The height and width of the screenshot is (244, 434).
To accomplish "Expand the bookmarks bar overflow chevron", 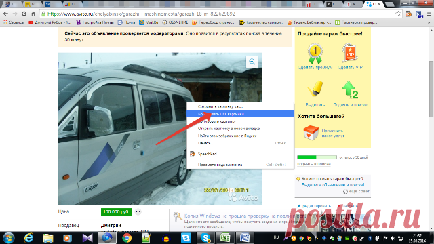I will [429, 22].
